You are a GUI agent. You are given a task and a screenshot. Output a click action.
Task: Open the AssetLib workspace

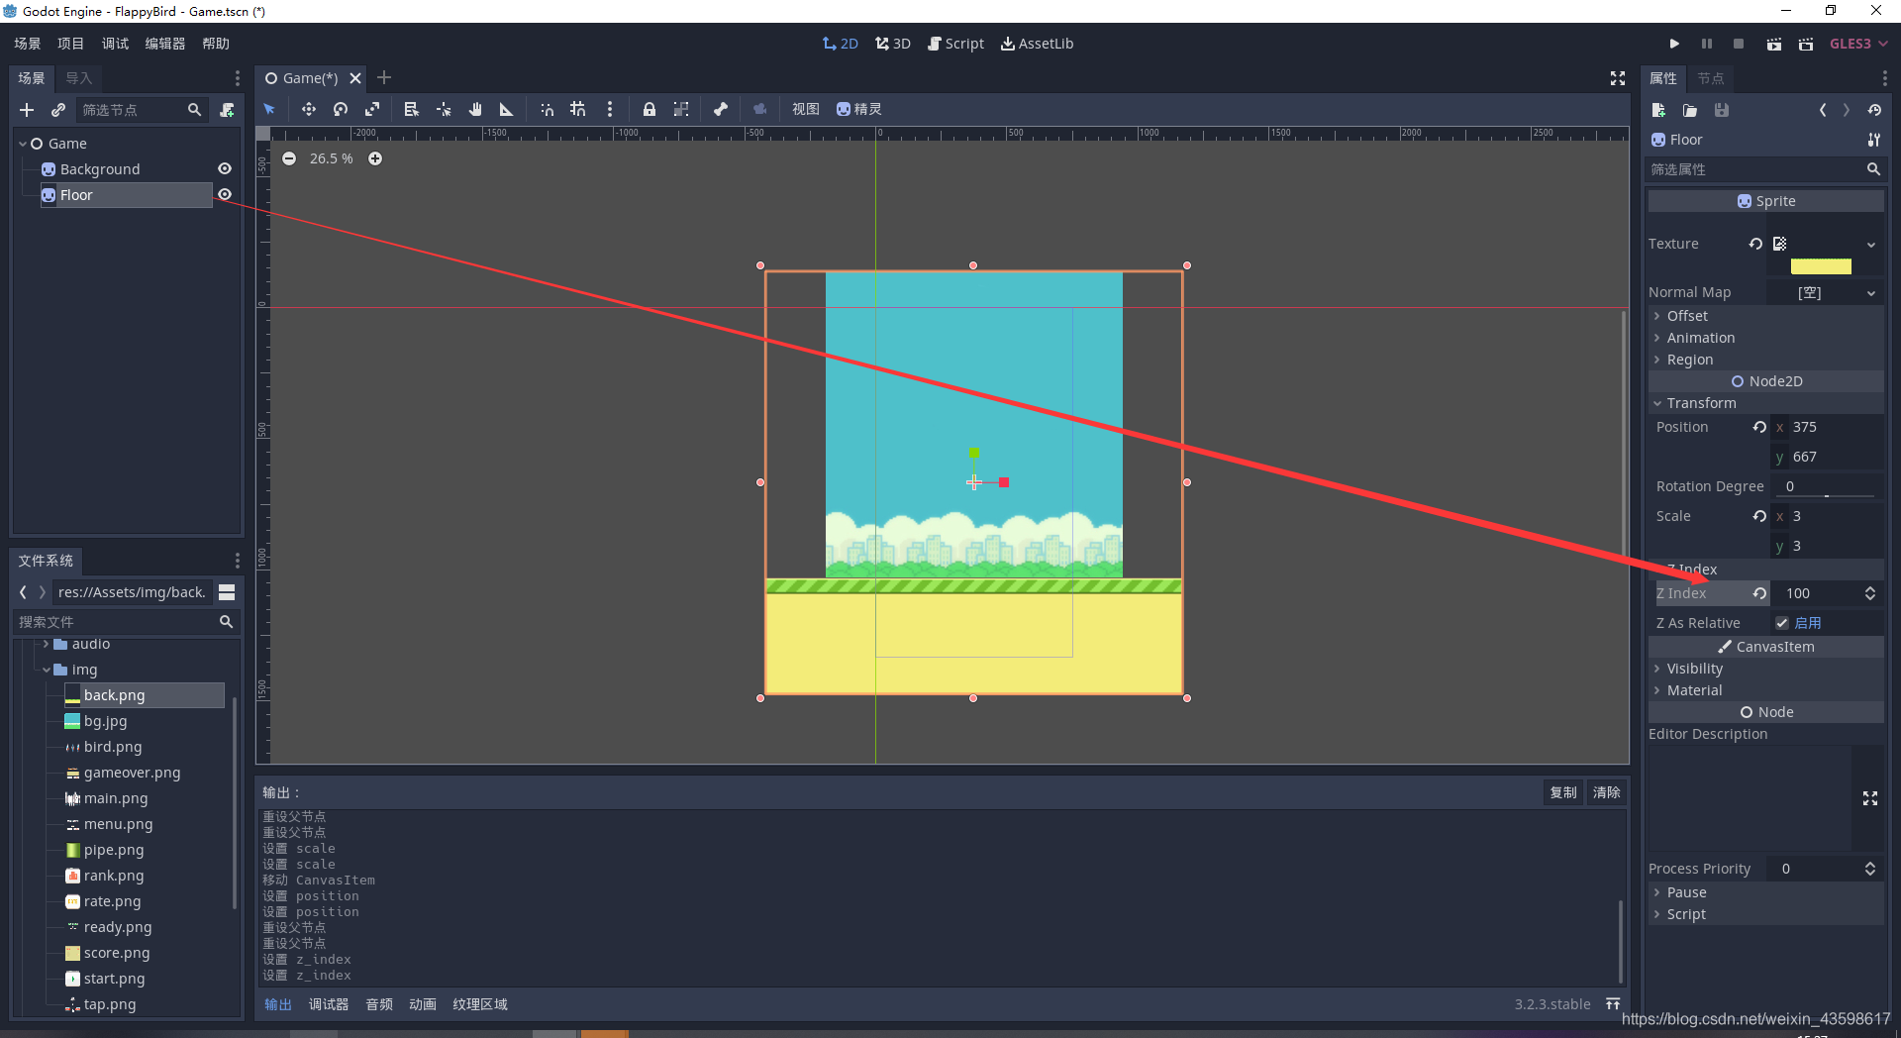[x=1037, y=44]
